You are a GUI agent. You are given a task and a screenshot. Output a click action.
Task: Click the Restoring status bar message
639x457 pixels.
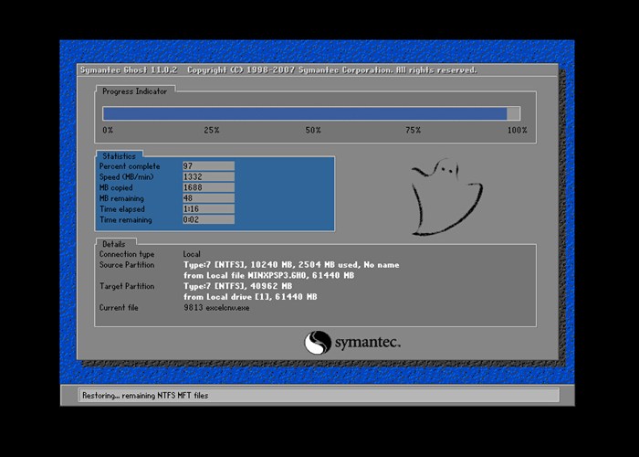coord(145,396)
